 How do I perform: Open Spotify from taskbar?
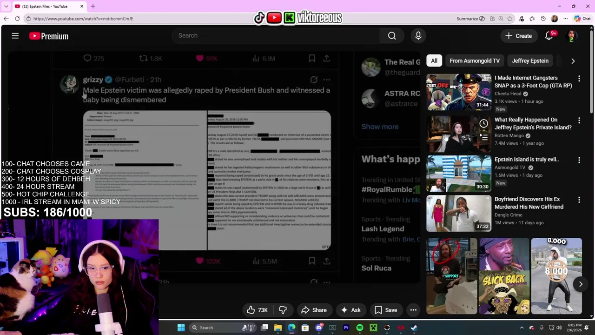(x=359, y=328)
